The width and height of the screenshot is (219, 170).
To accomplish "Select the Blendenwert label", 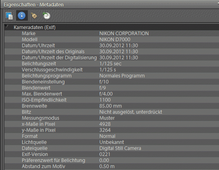I will click(x=36, y=88).
